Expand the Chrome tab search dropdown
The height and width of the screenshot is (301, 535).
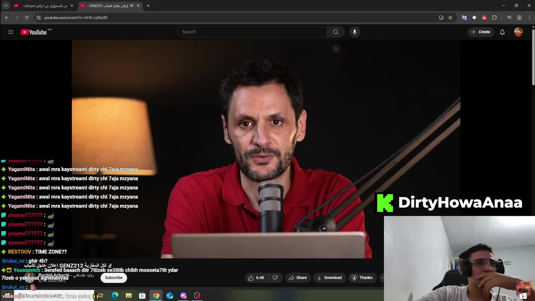(6, 6)
